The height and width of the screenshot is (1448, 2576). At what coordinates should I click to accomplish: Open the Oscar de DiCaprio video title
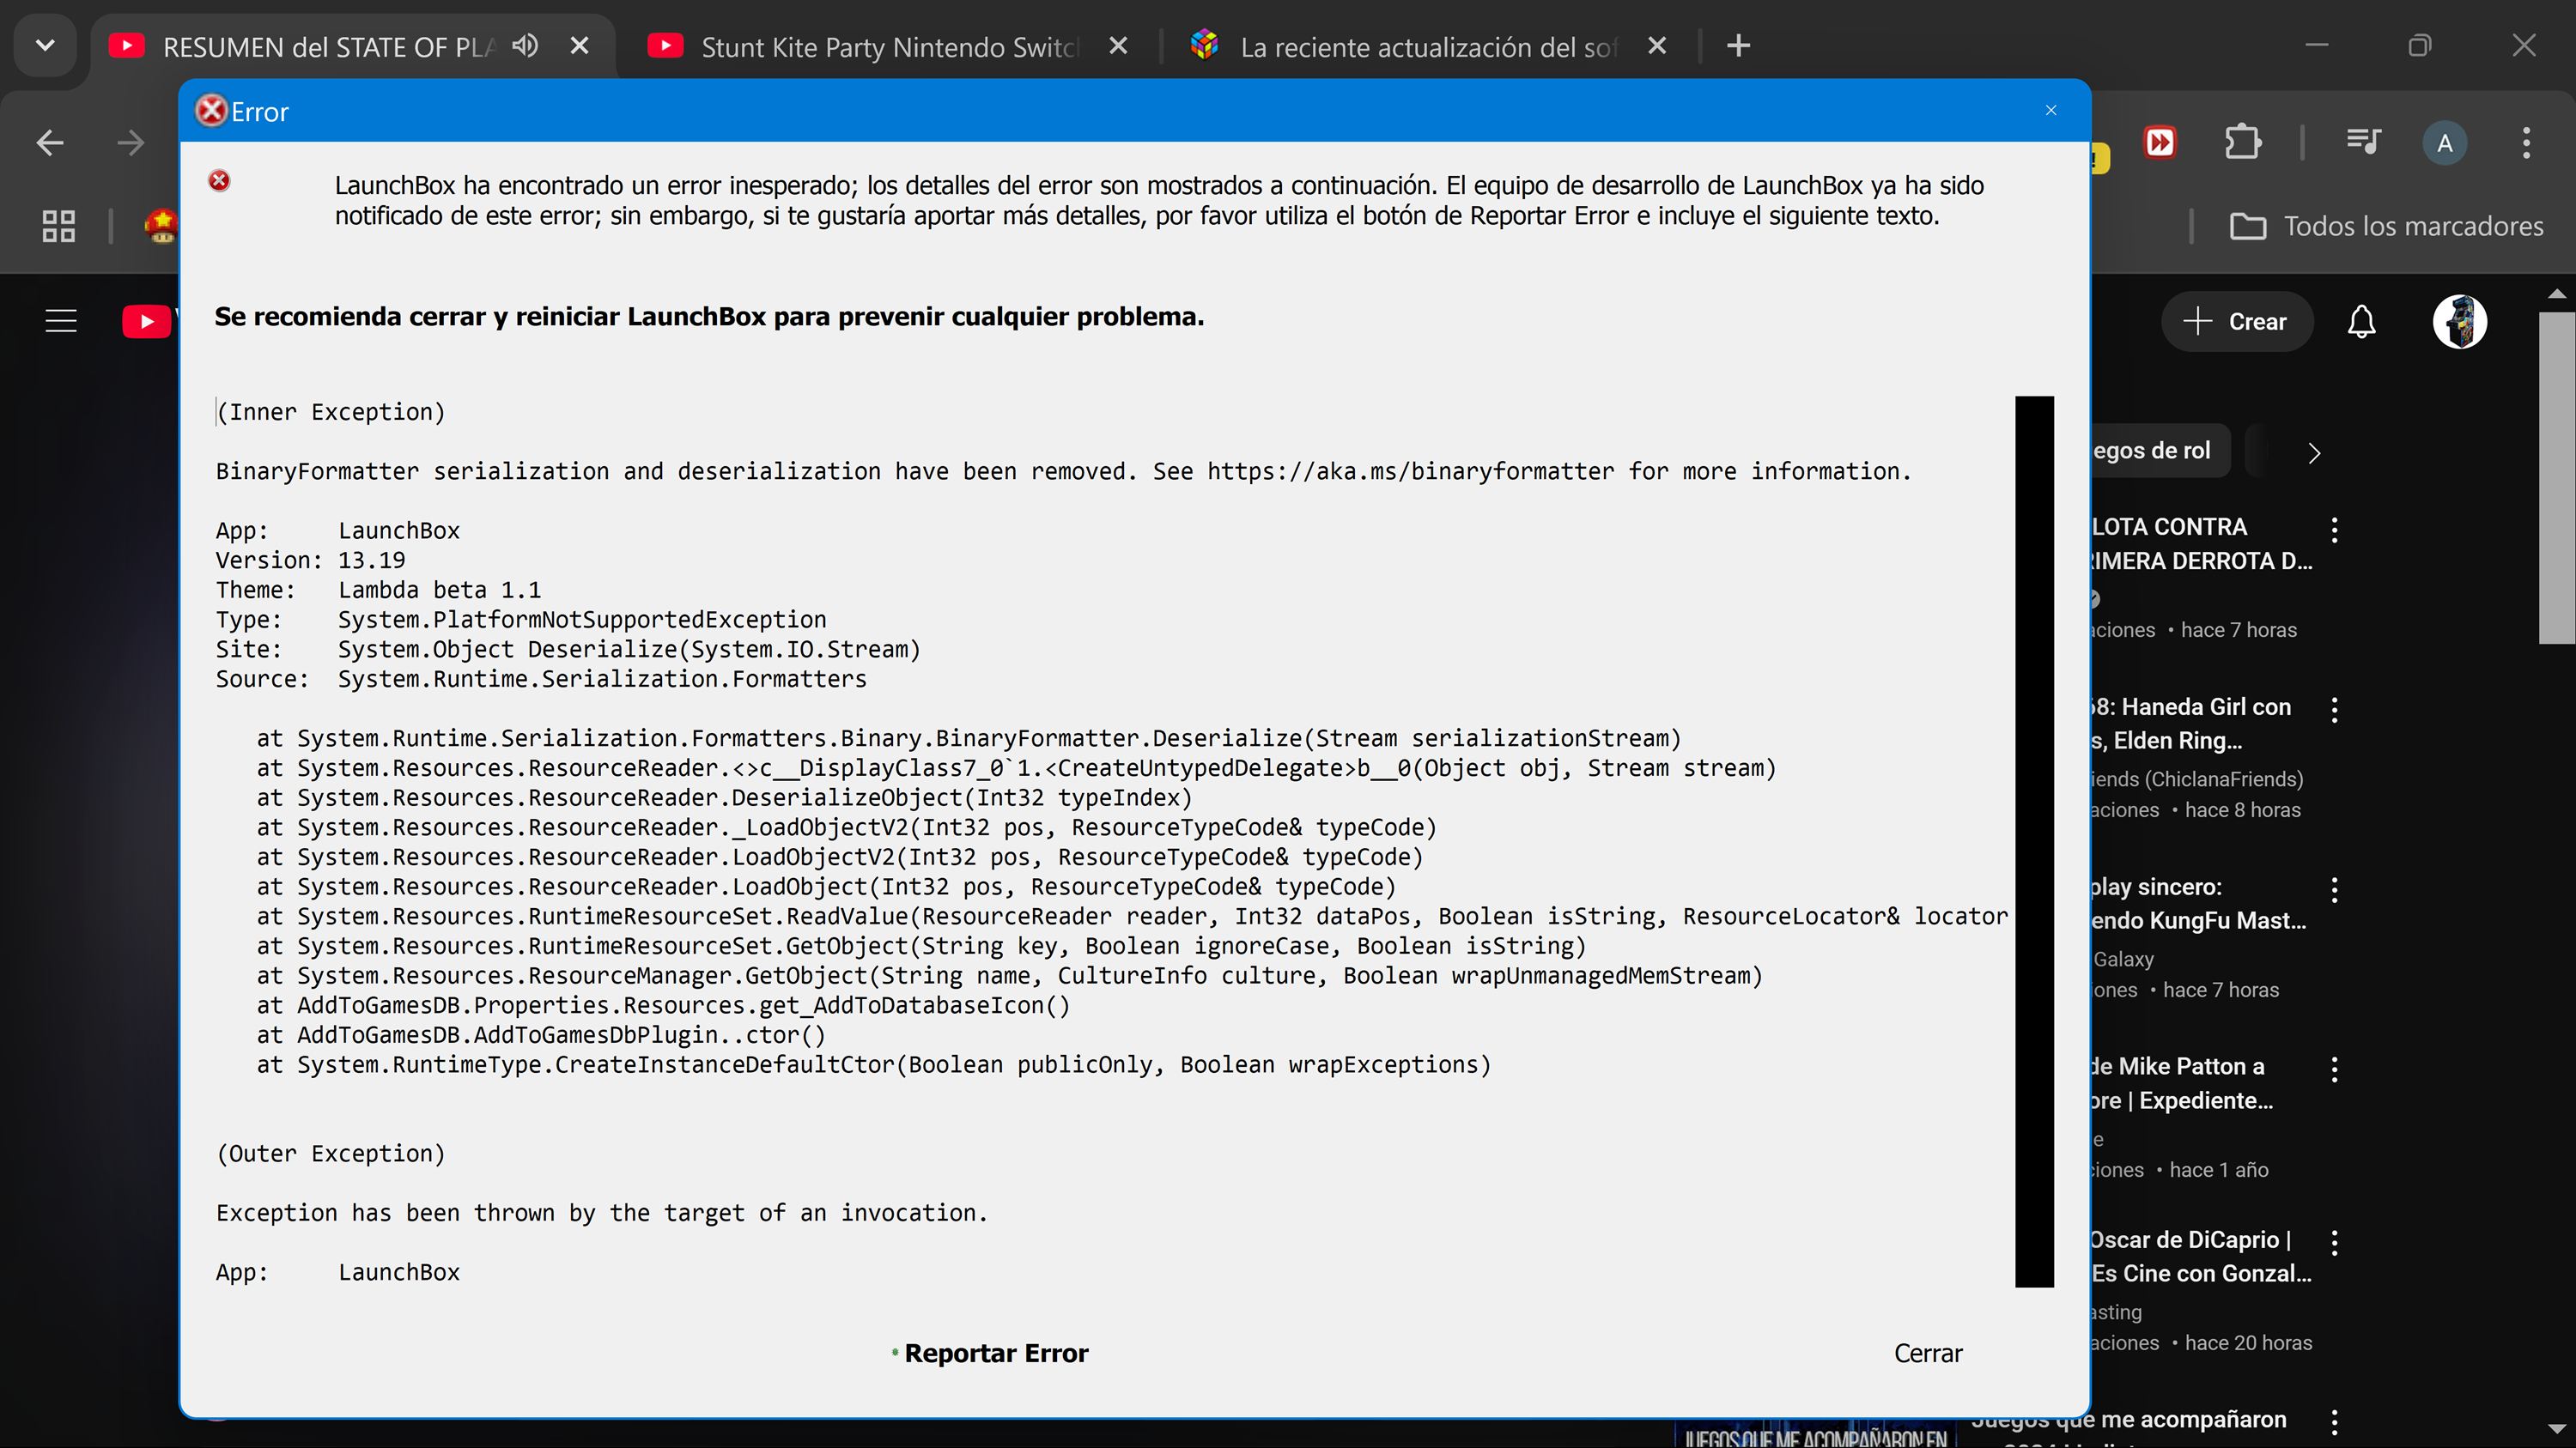click(x=2201, y=1256)
